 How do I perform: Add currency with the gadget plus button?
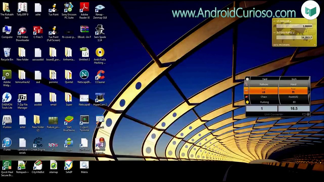click(x=315, y=45)
